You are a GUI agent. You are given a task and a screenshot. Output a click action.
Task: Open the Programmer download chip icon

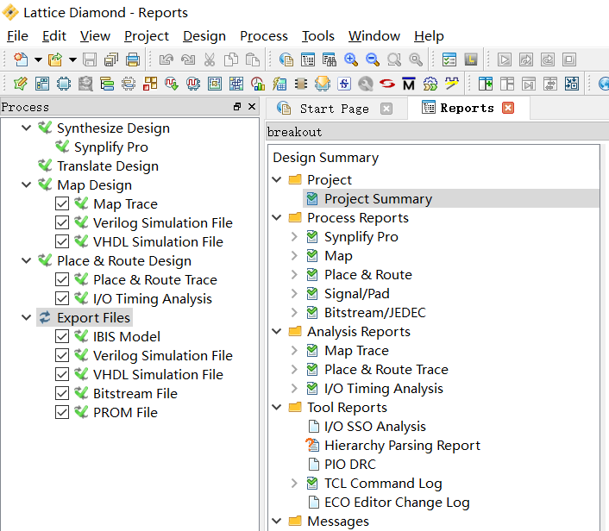[323, 84]
